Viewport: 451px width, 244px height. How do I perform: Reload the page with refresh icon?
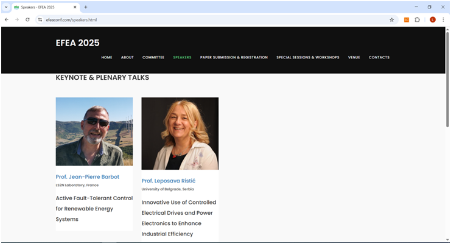click(x=27, y=19)
